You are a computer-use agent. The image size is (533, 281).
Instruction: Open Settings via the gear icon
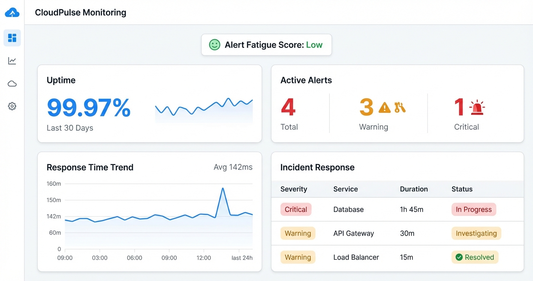coord(12,106)
